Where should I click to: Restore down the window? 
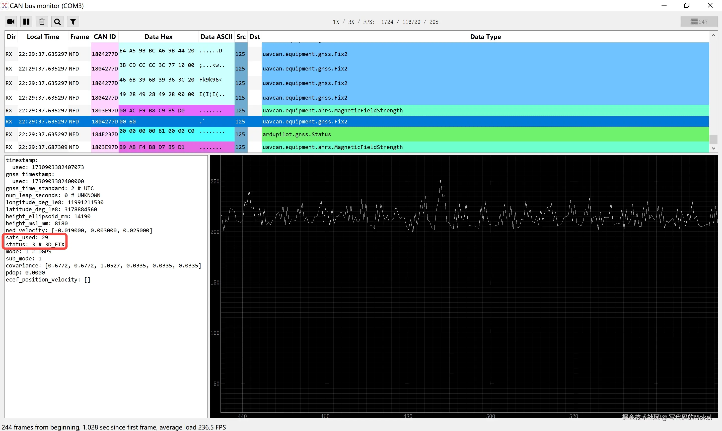coord(687,6)
